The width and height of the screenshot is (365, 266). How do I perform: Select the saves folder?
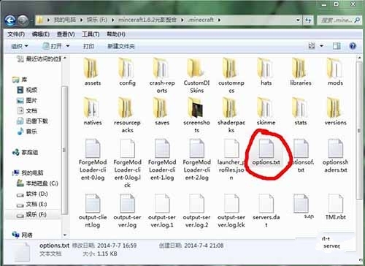(162, 111)
